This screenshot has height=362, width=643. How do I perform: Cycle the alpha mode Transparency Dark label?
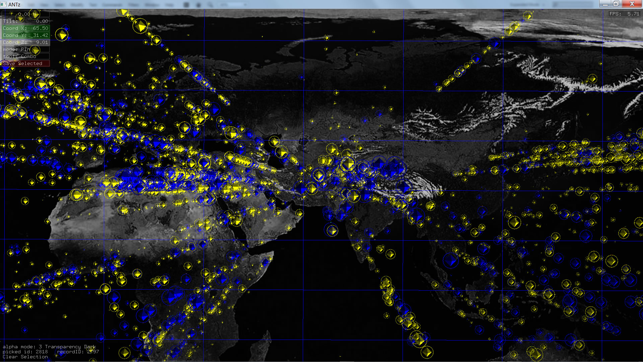[x=49, y=347]
